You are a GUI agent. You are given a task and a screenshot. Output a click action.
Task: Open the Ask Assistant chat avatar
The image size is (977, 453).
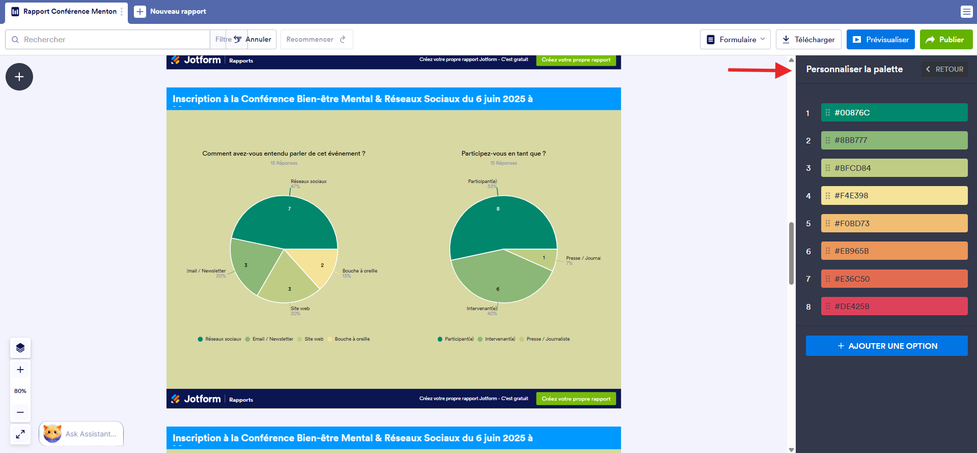pos(52,434)
